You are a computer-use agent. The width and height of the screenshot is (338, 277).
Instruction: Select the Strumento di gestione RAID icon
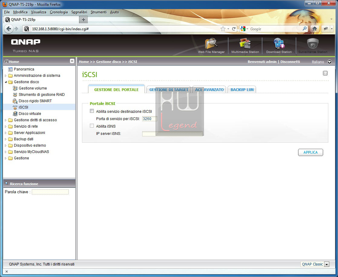coord(15,95)
